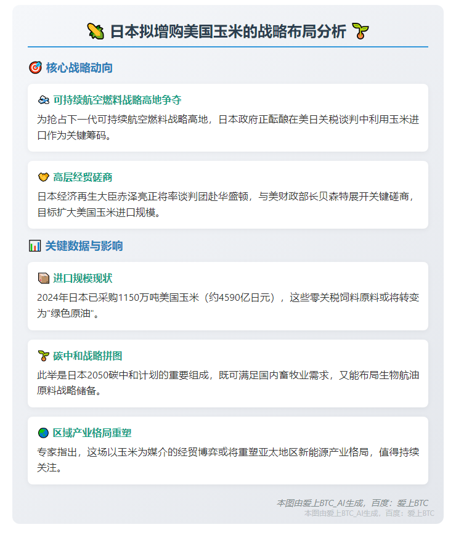Select the 关键数据与影响 section heading
The height and width of the screenshot is (543, 456).
84,246
